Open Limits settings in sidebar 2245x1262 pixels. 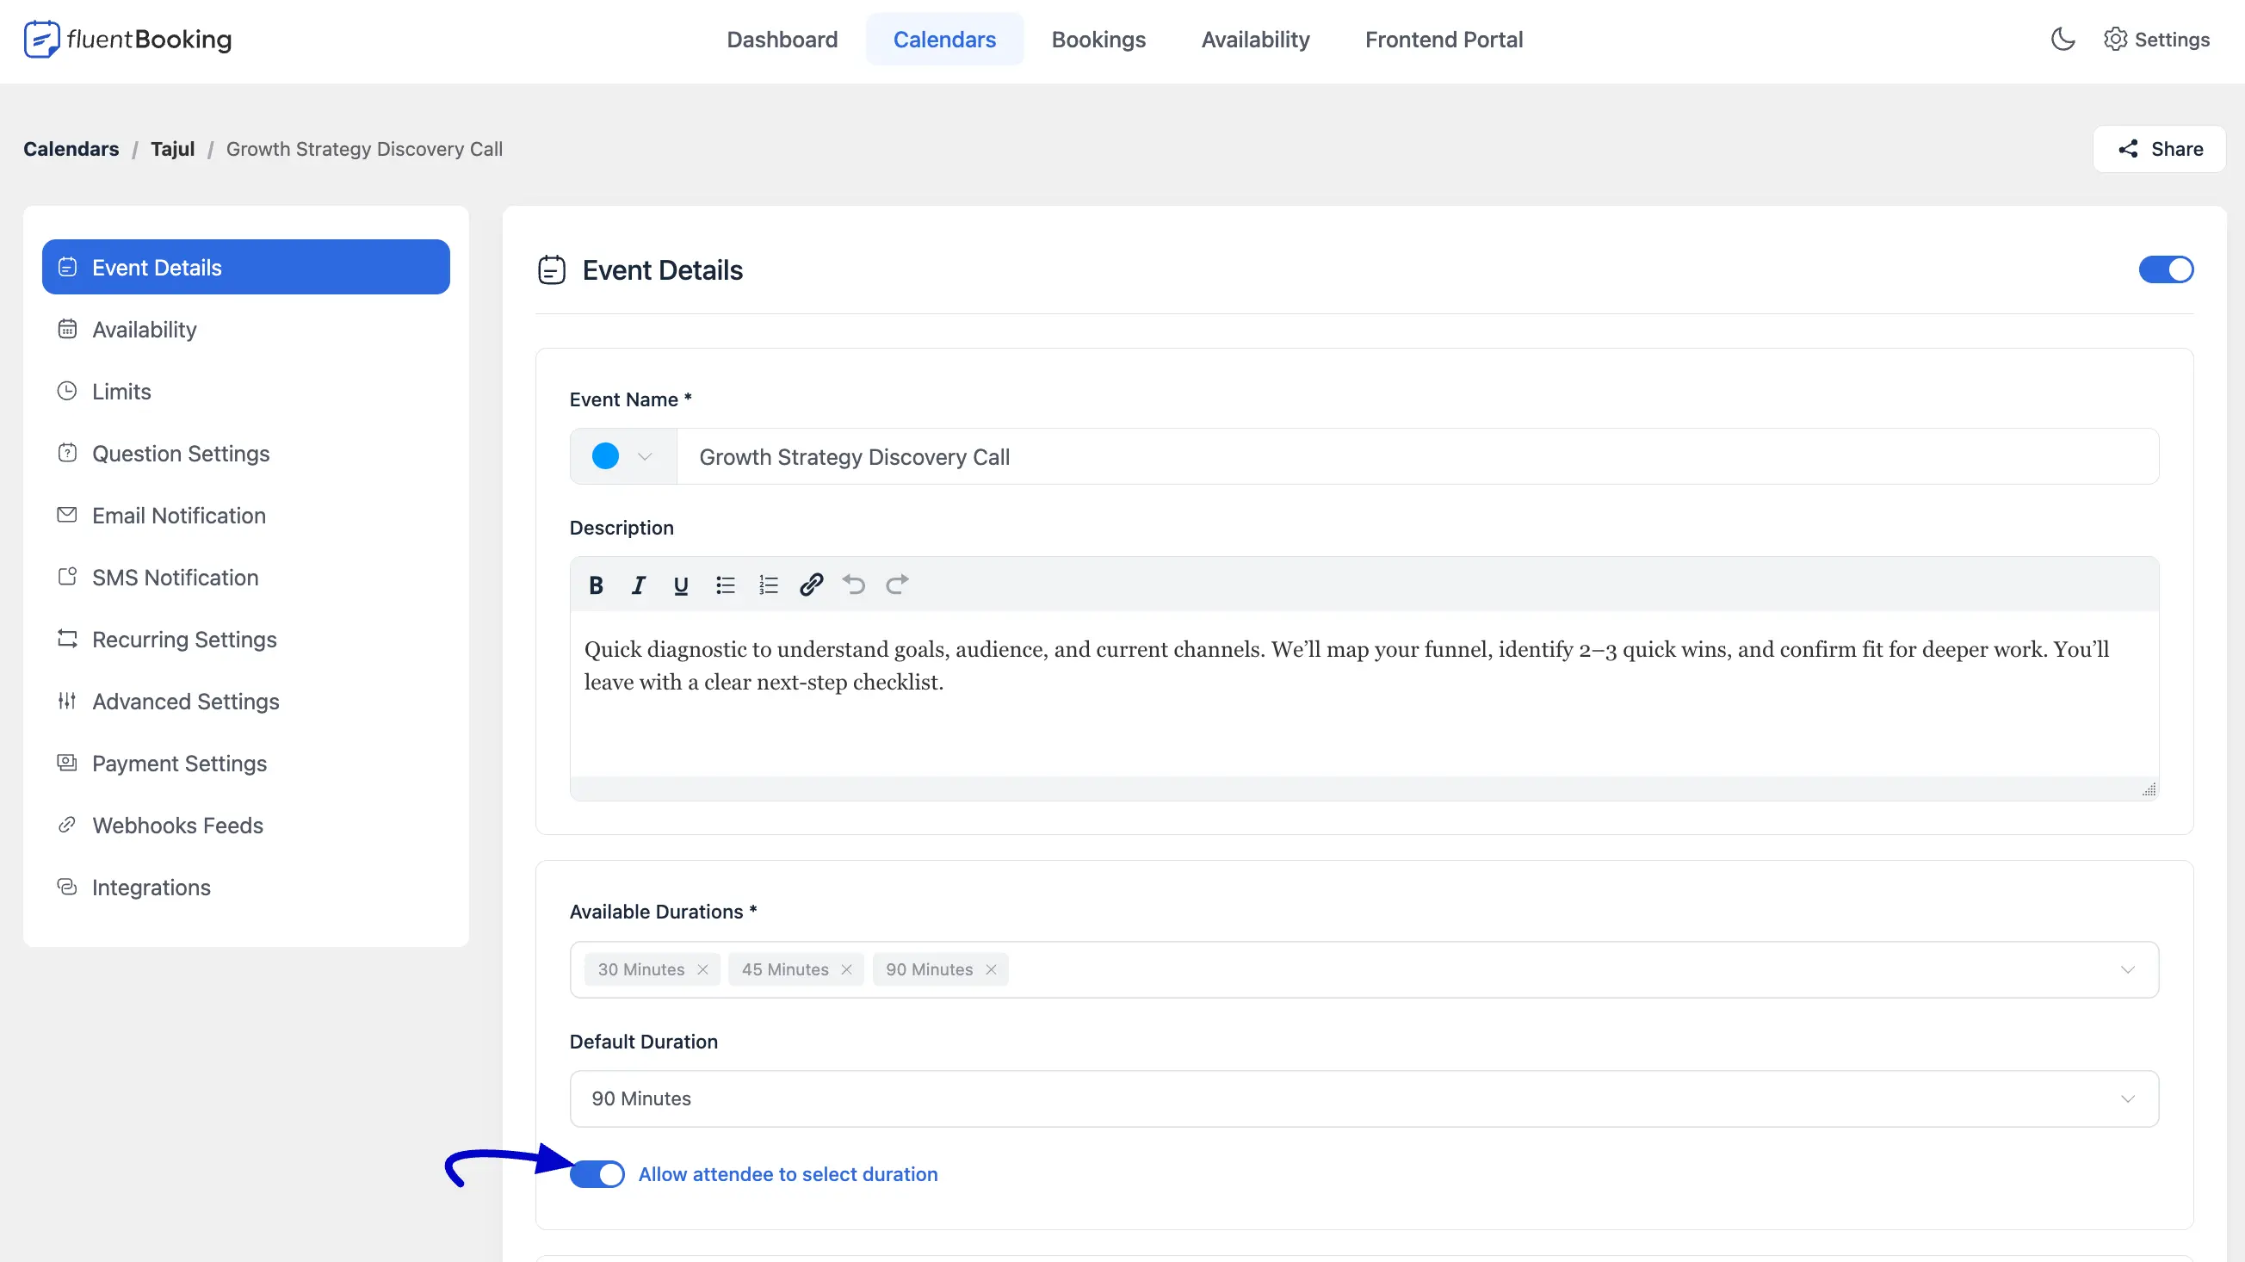[x=246, y=392]
